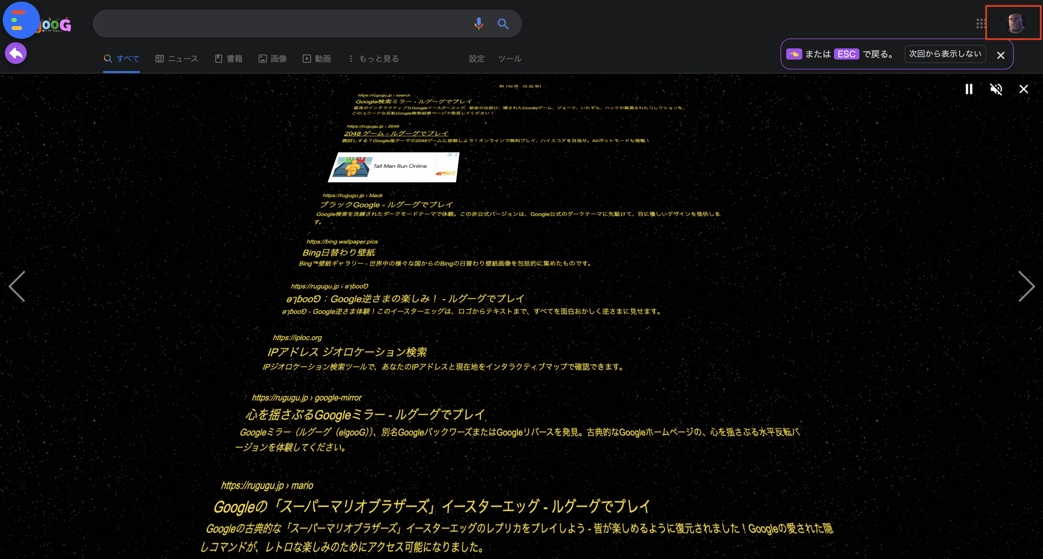Close the star crawl overlay
1043x559 pixels.
point(1023,89)
